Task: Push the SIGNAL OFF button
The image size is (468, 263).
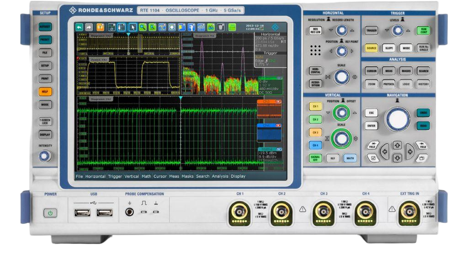Action: coord(315,158)
